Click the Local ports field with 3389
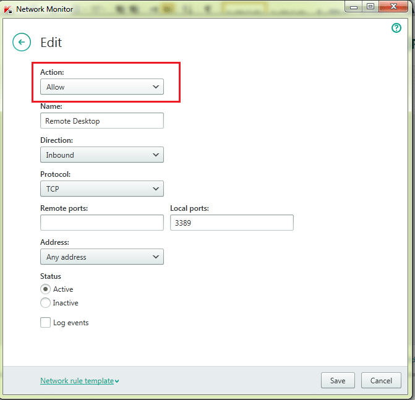 click(x=232, y=223)
